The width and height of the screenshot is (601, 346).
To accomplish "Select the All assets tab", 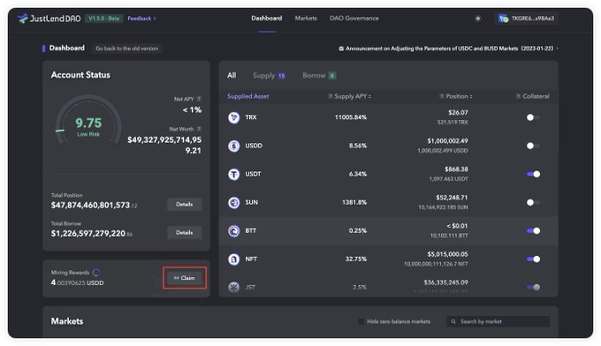I will (232, 75).
